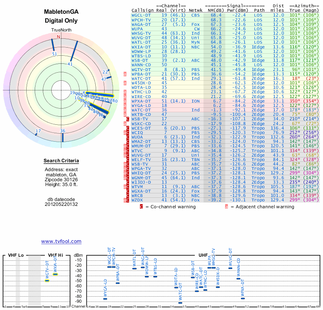Click the WPGA-TV callsign
The image size is (323, 310).
coord(141,168)
